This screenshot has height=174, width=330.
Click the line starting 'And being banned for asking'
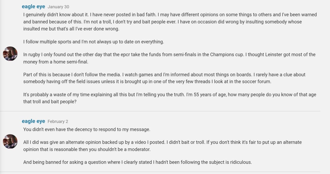[x=137, y=162]
